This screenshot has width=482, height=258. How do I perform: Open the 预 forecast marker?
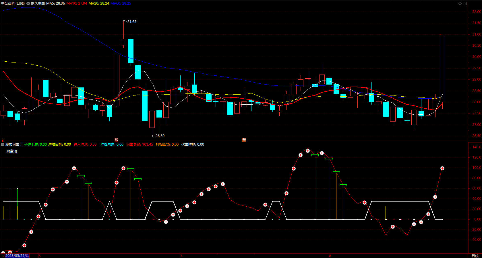(x=244, y=140)
